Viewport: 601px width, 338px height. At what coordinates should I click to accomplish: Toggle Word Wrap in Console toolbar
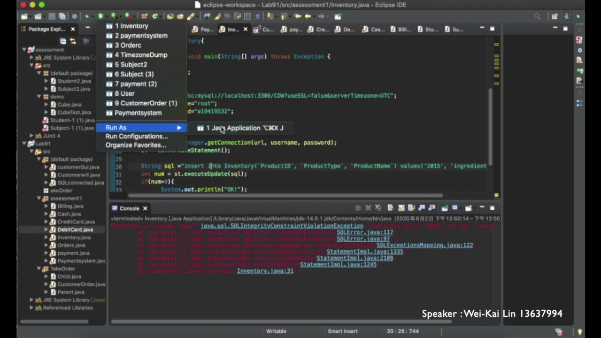412,208
